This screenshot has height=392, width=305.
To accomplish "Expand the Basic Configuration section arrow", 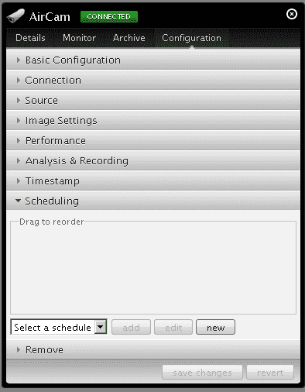I will point(18,60).
